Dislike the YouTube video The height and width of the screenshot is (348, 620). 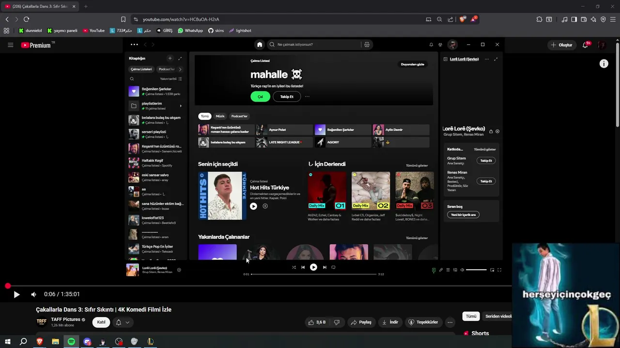coord(337,322)
